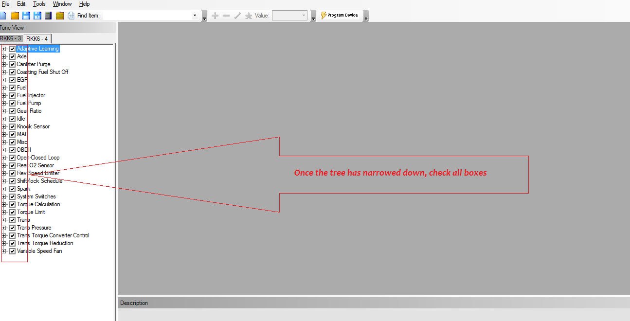Open the Help menu

click(85, 4)
